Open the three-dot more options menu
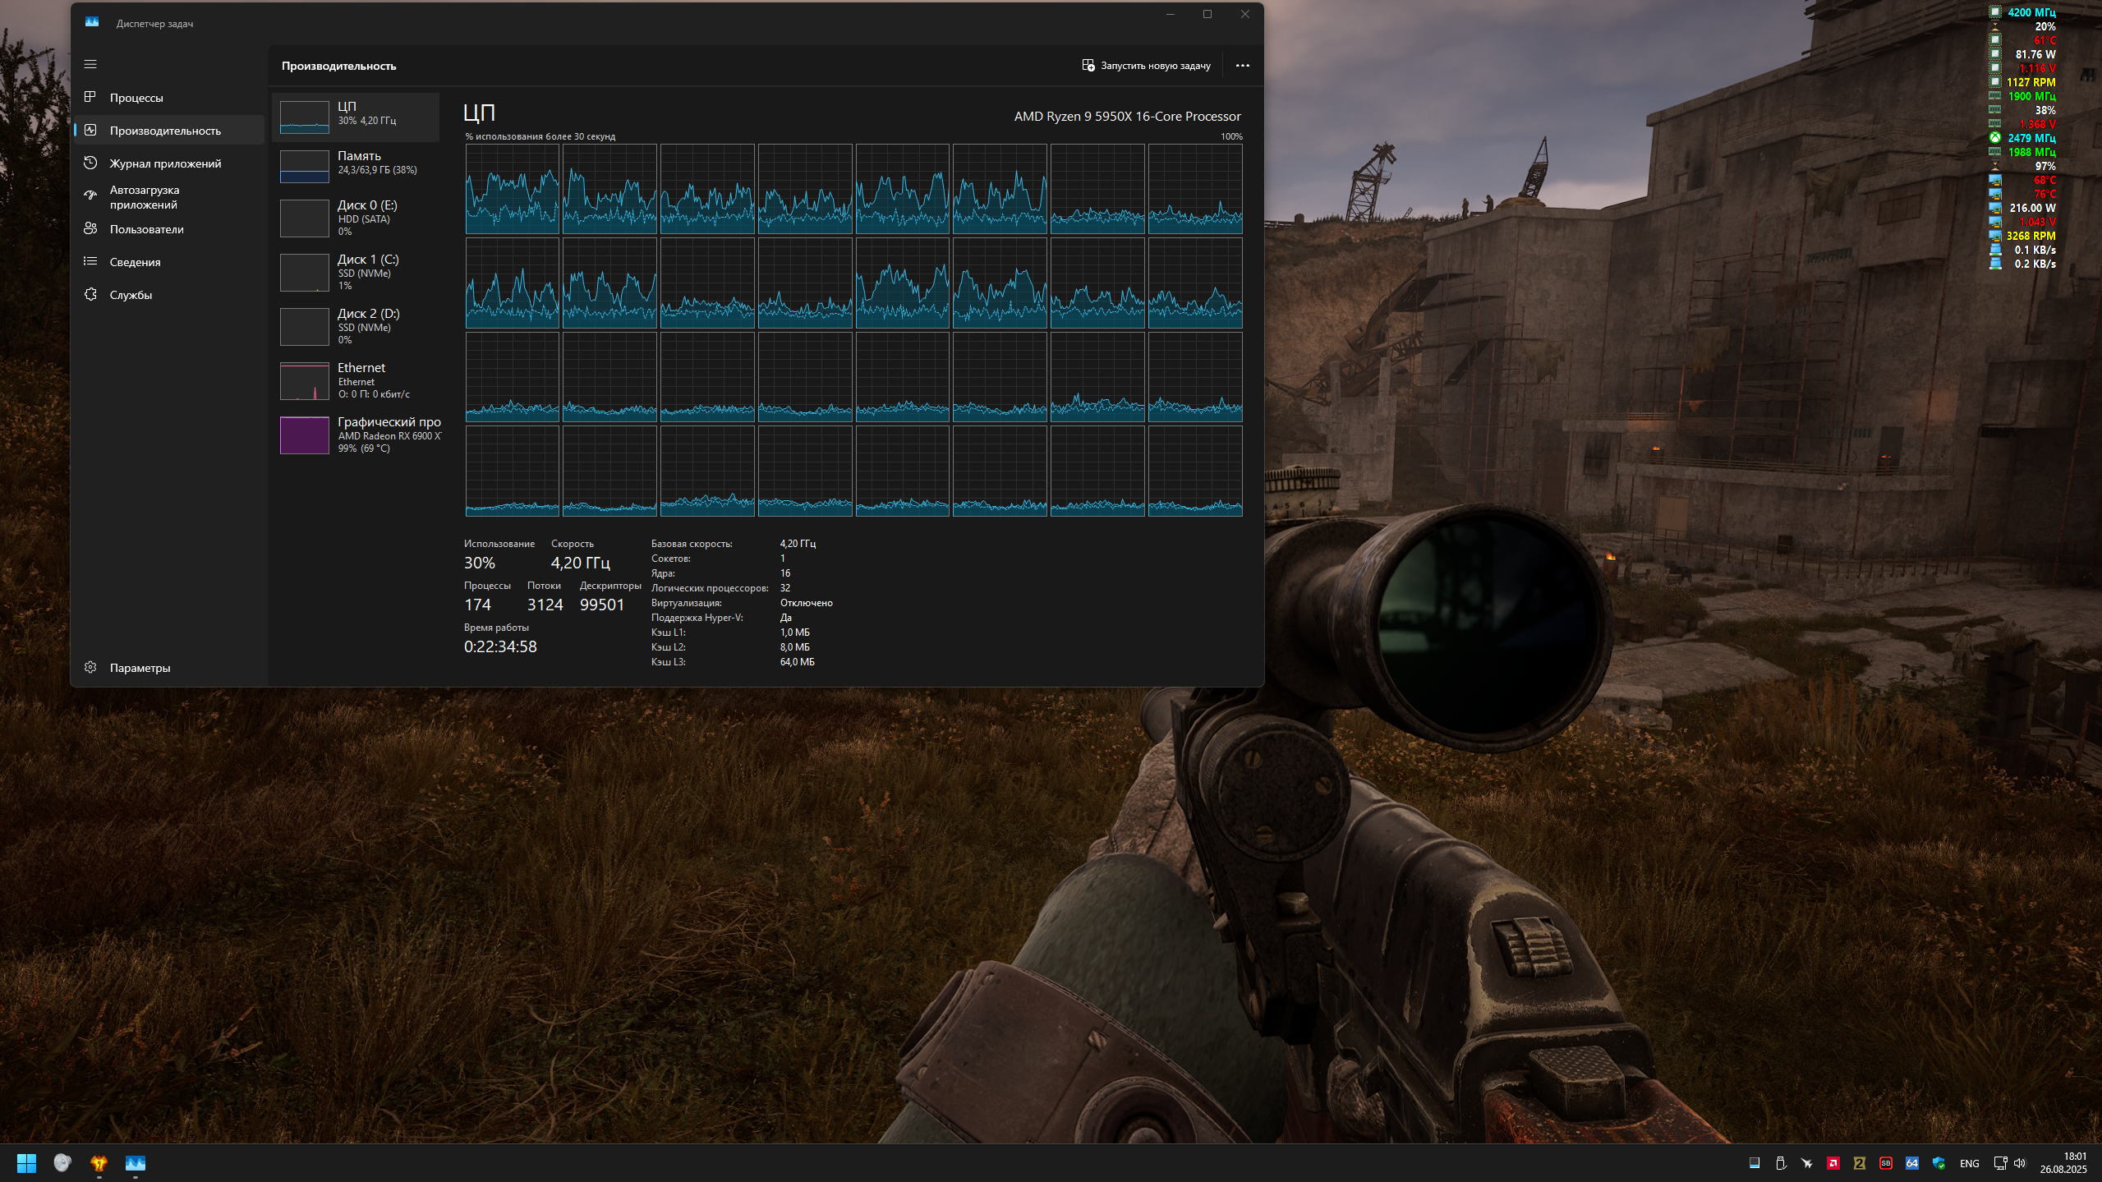 coord(1242,66)
